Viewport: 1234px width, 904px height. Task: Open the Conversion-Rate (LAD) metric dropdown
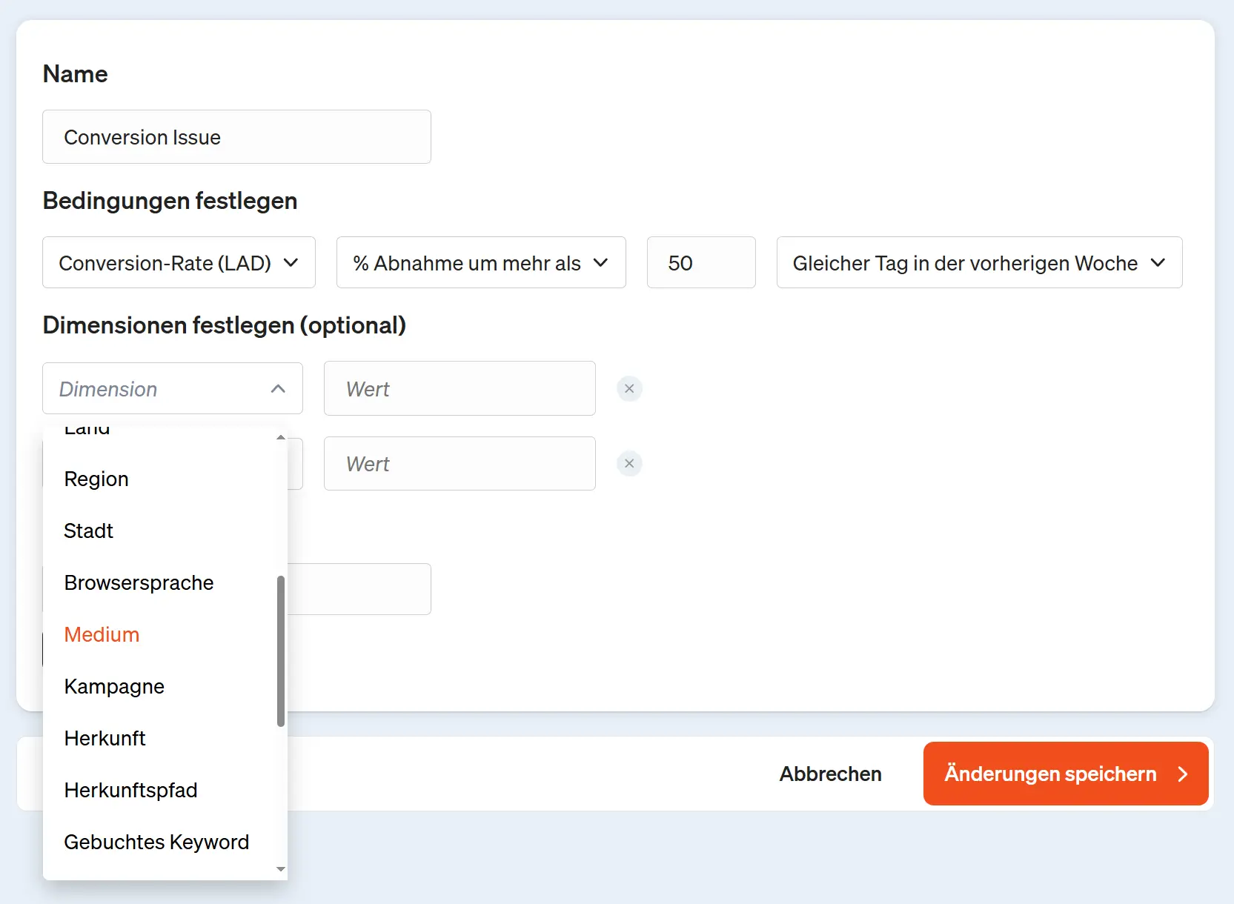179,262
